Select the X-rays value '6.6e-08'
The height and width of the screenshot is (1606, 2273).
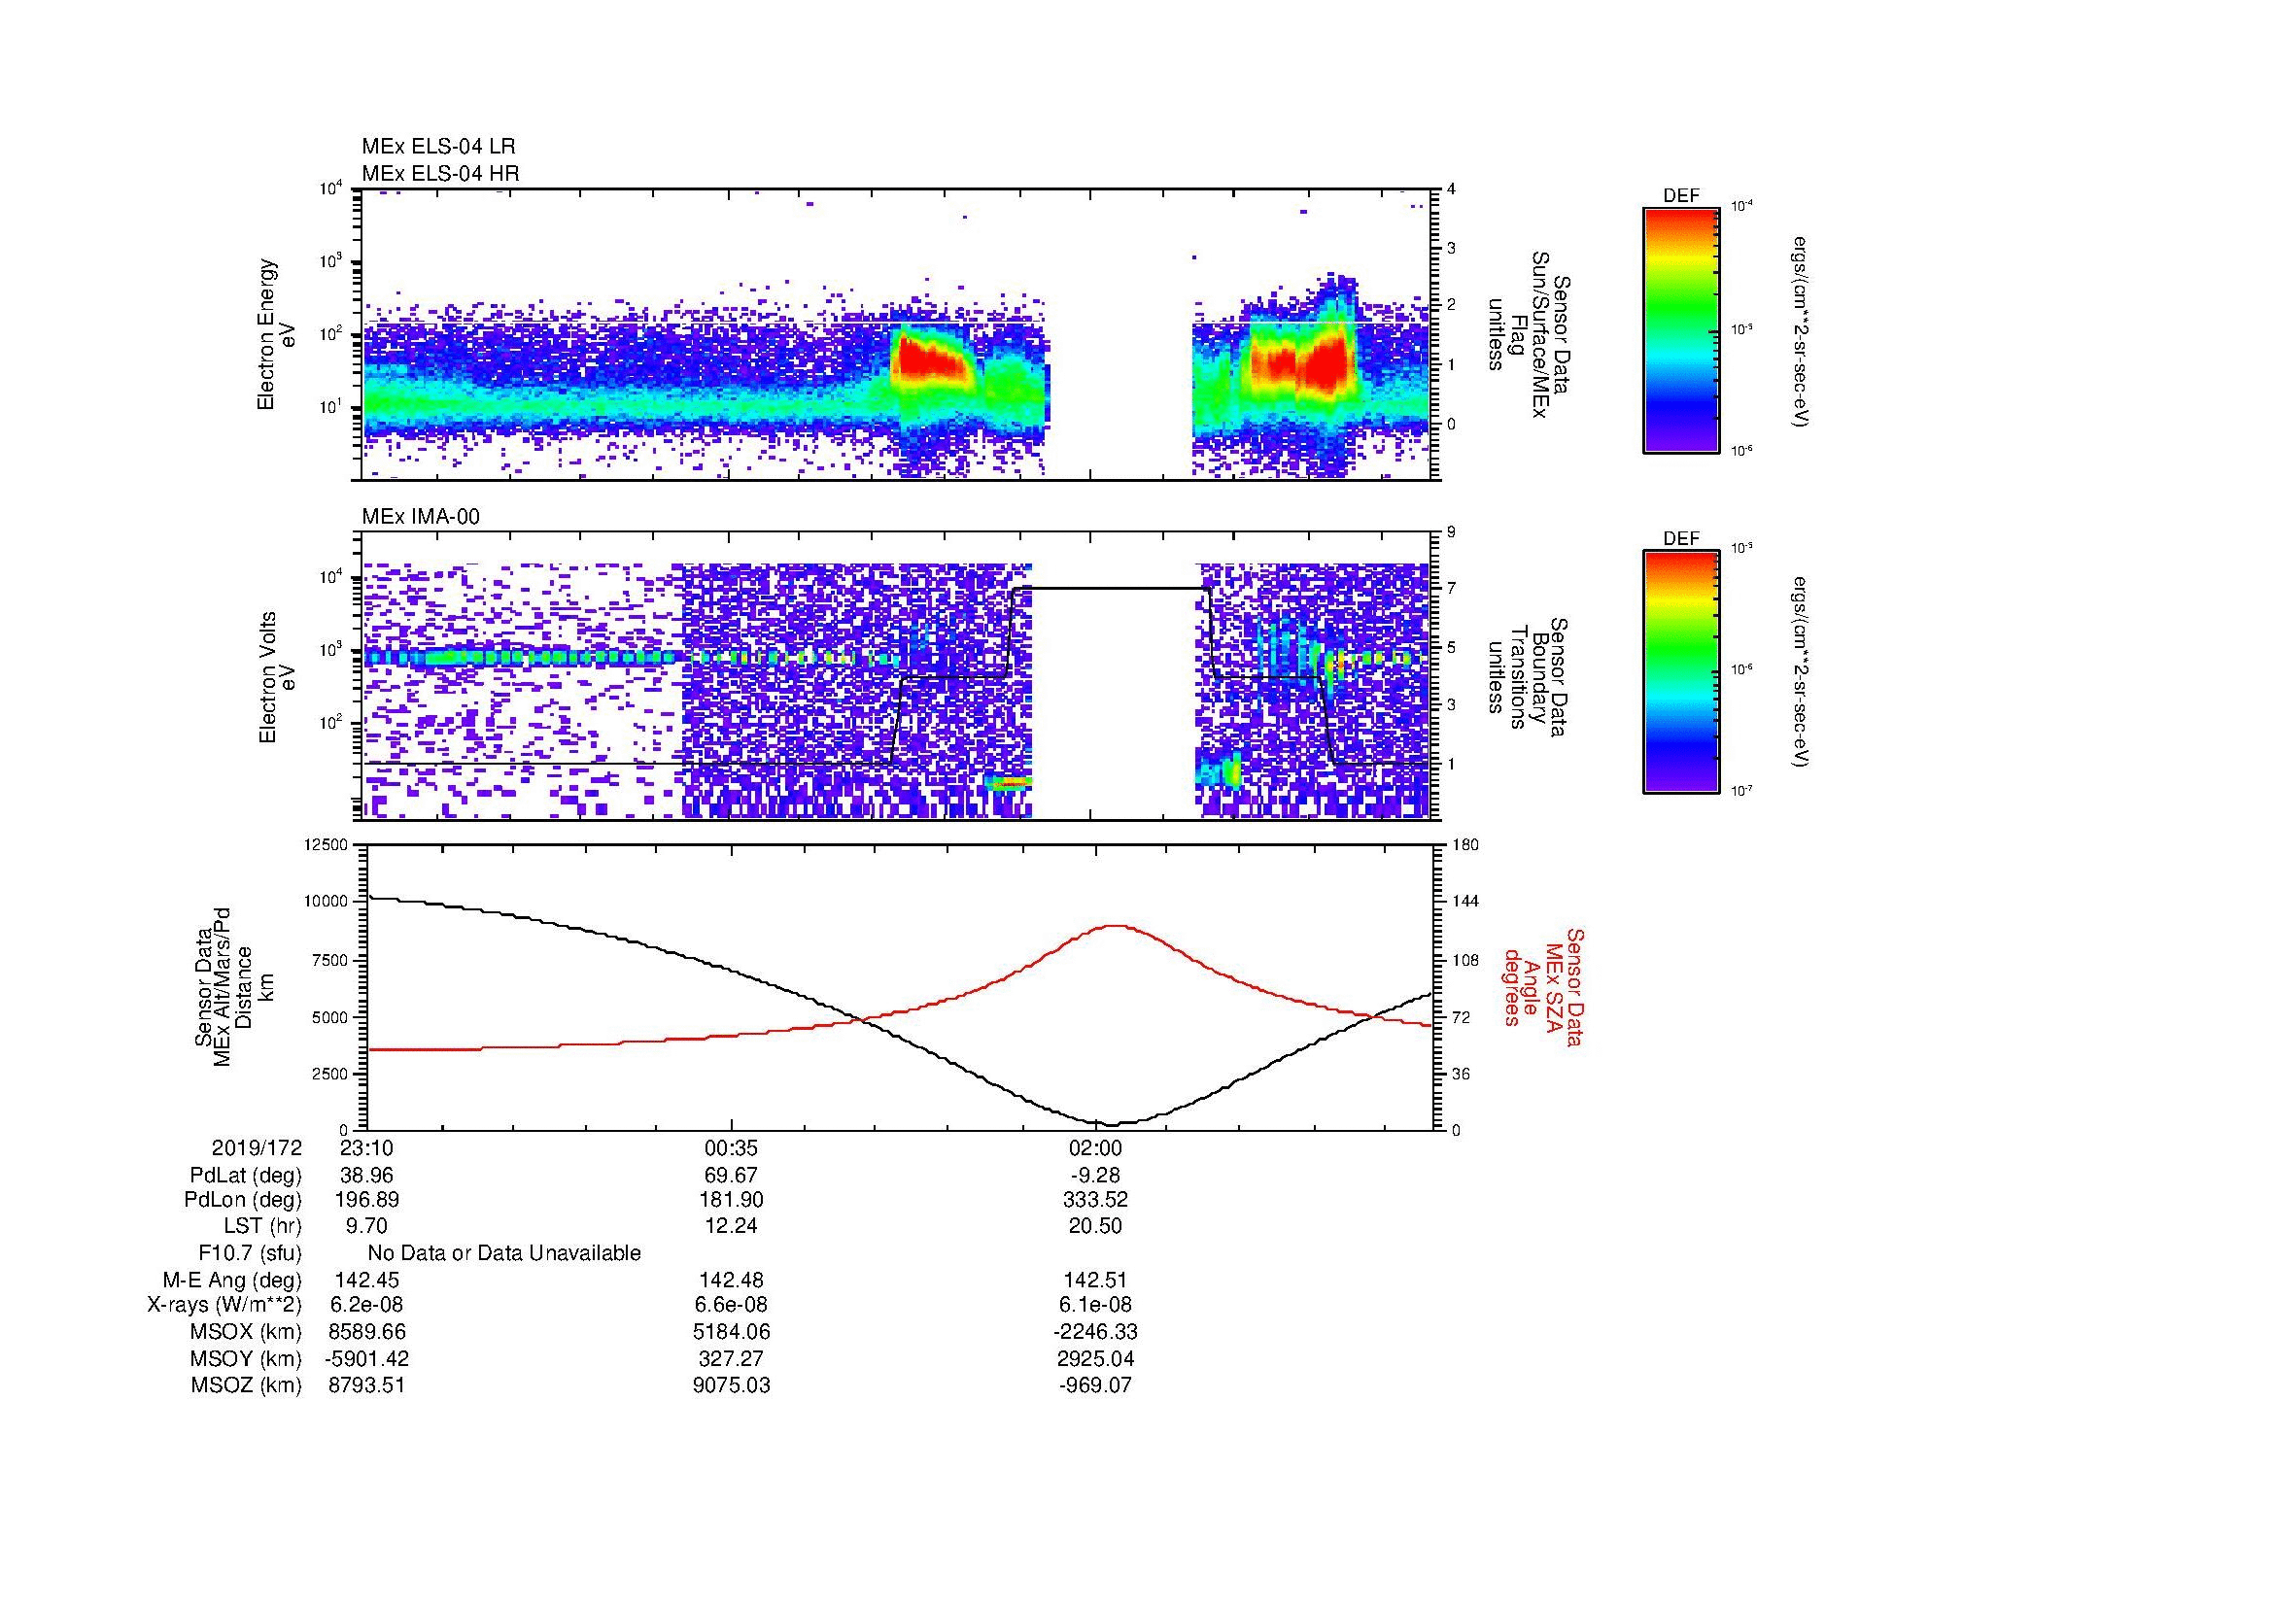point(732,1305)
